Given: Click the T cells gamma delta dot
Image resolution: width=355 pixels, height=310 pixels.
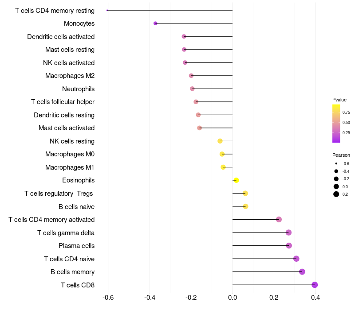Looking at the screenshot, I should click(288, 232).
